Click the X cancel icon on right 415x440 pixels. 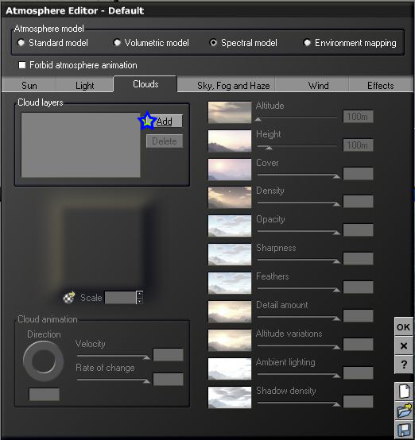(404, 345)
